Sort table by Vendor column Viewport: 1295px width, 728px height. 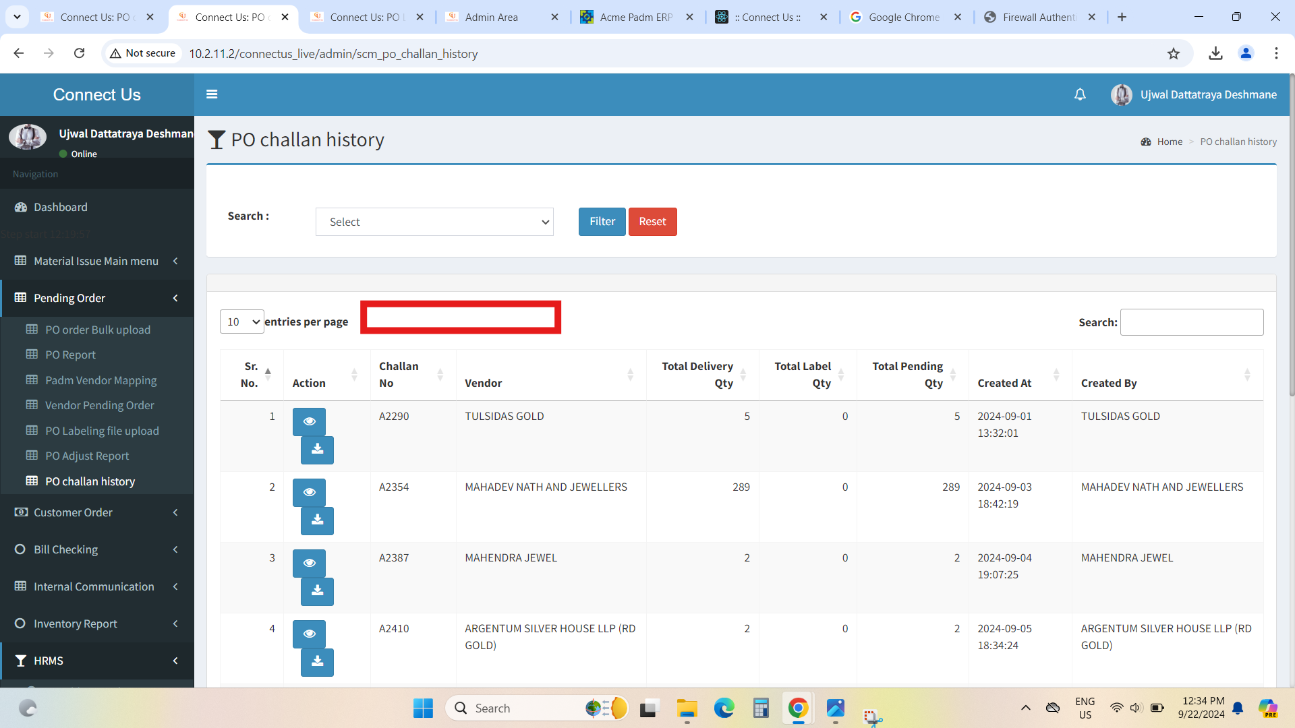coord(550,375)
